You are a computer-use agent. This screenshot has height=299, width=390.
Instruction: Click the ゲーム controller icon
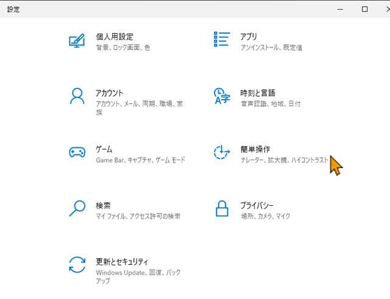coord(77,152)
